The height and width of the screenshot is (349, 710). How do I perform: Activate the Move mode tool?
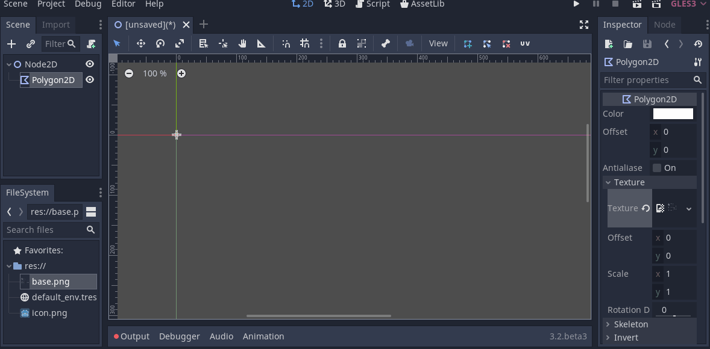[141, 43]
